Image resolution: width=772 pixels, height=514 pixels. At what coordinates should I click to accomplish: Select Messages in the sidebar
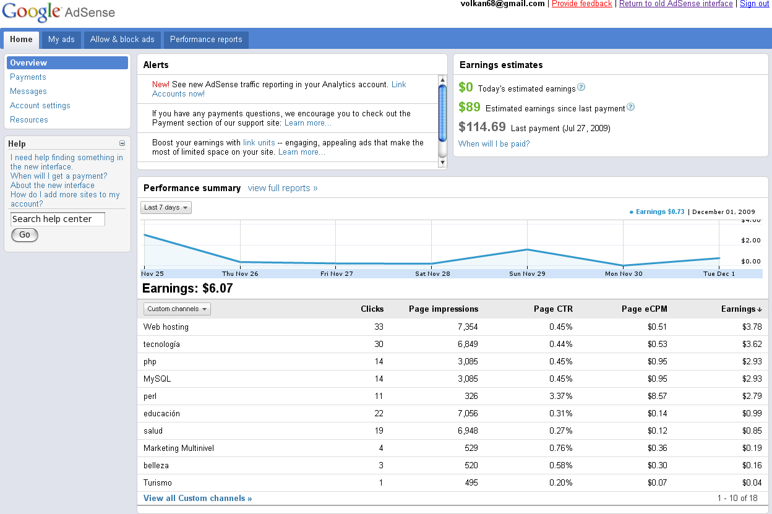tap(28, 92)
